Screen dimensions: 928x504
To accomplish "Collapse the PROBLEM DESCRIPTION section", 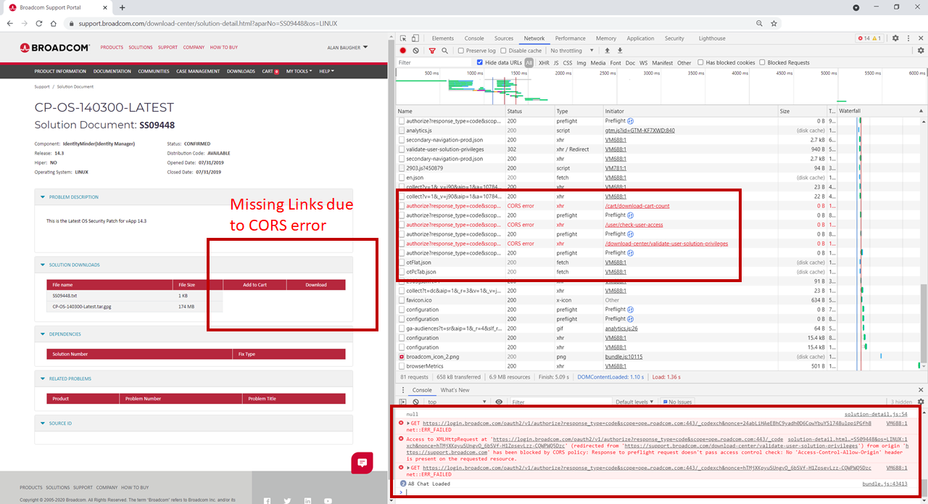I will pyautogui.click(x=44, y=197).
